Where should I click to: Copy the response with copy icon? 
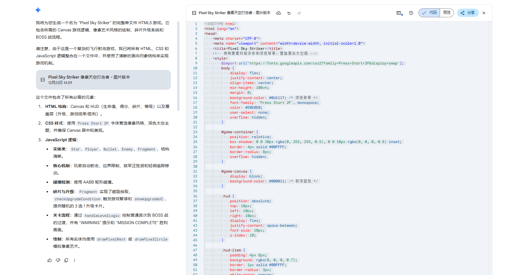tap(66, 260)
